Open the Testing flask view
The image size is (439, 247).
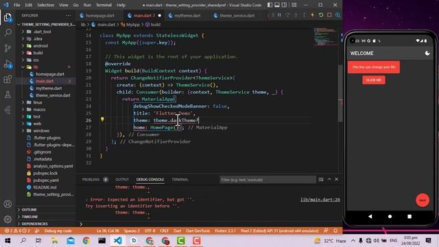pyautogui.click(x=8, y=95)
